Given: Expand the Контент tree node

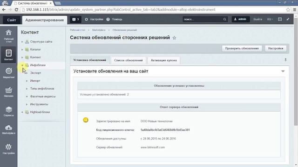Looking at the screenshot, I should 22,58.
